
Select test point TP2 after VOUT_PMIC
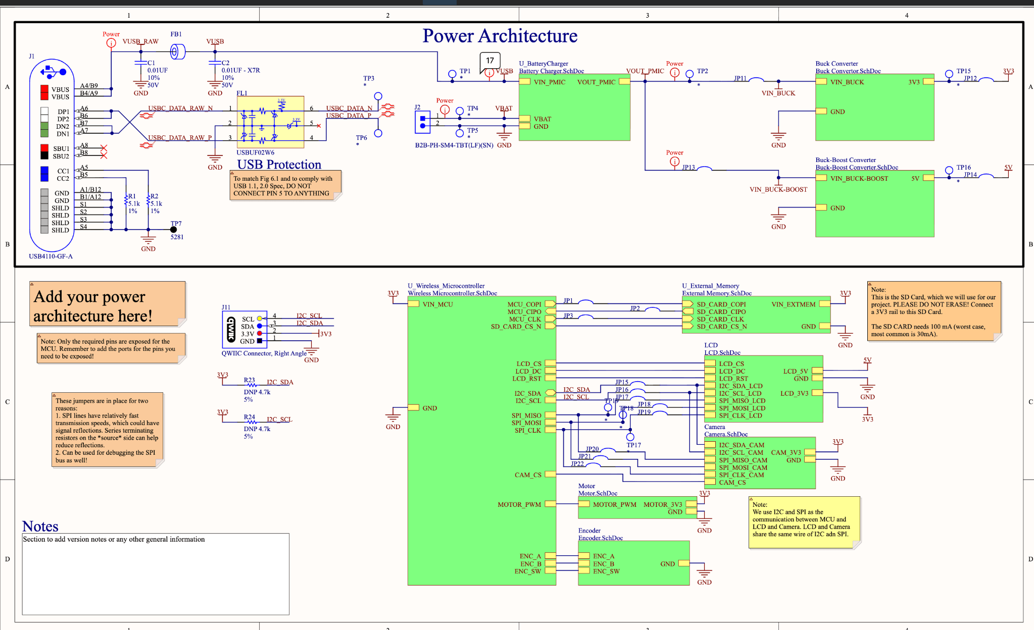coord(690,74)
